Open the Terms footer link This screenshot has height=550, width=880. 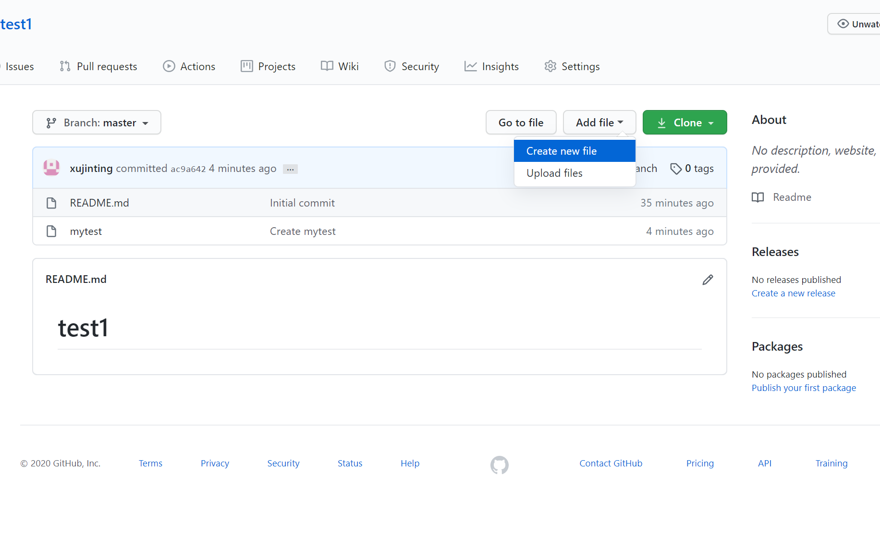point(150,463)
